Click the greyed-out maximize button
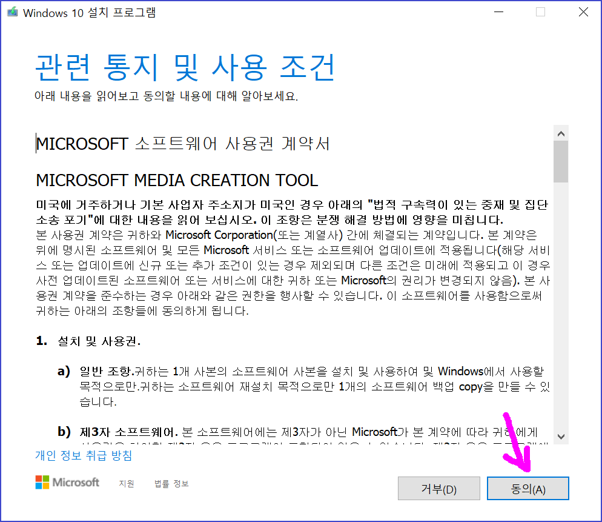The width and height of the screenshot is (602, 522). [x=541, y=12]
